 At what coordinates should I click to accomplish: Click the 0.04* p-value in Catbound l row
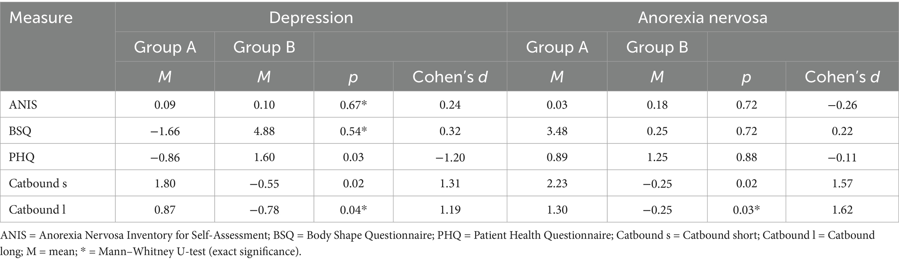(353, 210)
